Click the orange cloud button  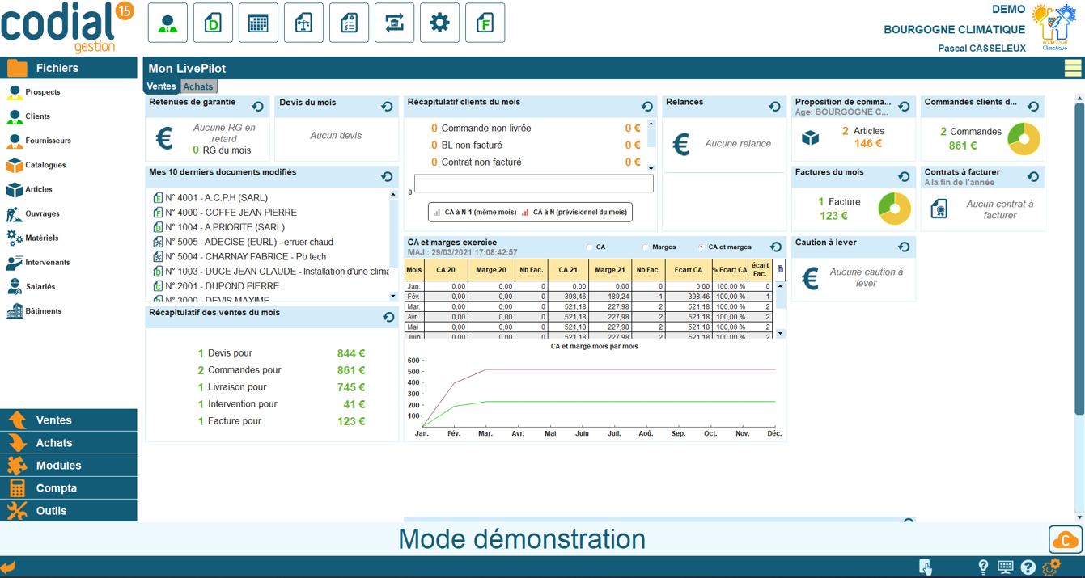click(1066, 540)
